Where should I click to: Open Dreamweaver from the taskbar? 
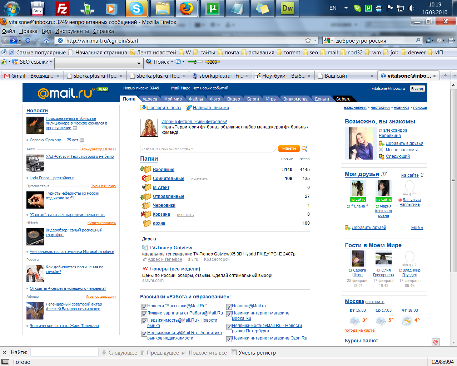(288, 9)
